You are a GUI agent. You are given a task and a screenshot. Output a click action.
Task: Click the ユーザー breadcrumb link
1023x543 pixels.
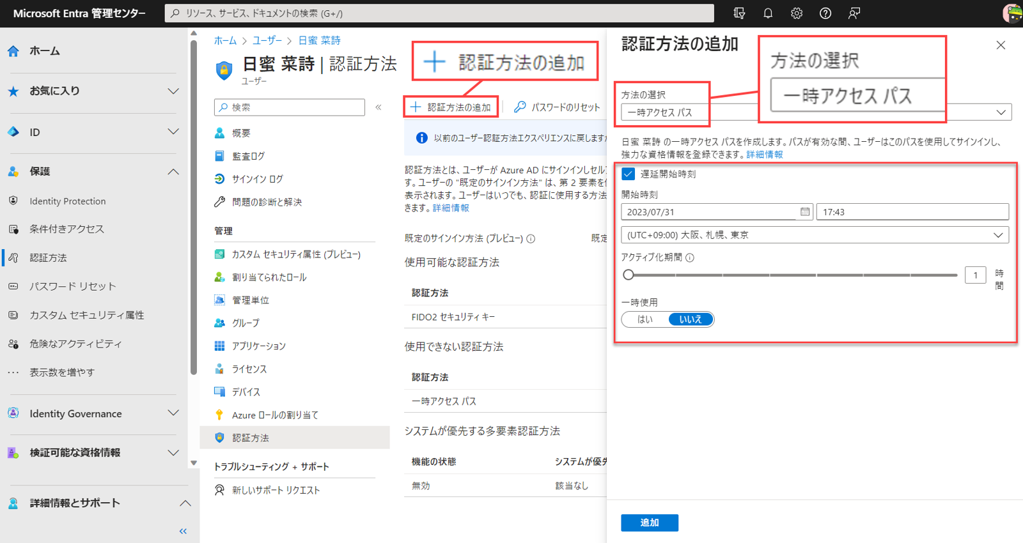(267, 40)
